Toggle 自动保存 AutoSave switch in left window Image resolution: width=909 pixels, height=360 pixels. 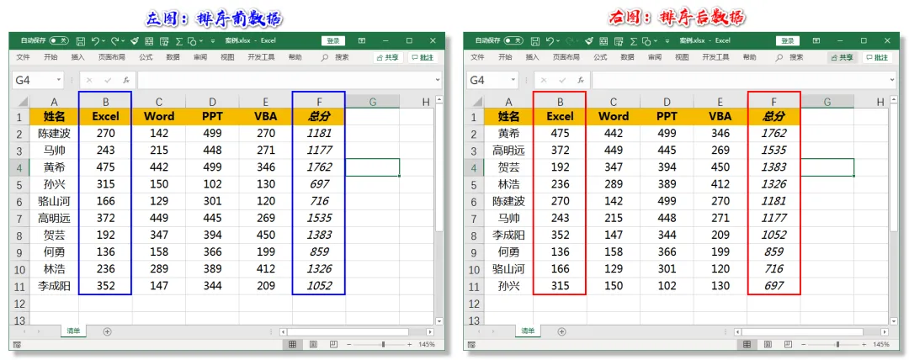59,41
